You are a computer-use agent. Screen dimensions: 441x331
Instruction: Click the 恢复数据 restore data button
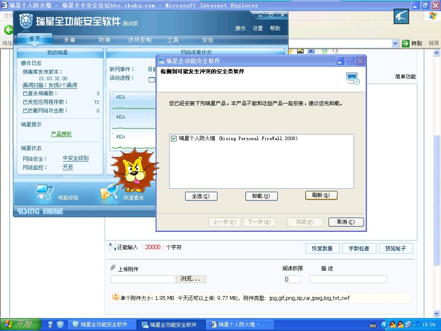click(323, 248)
